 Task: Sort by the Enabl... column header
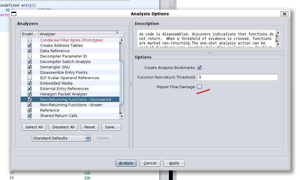pyautogui.click(x=30, y=34)
